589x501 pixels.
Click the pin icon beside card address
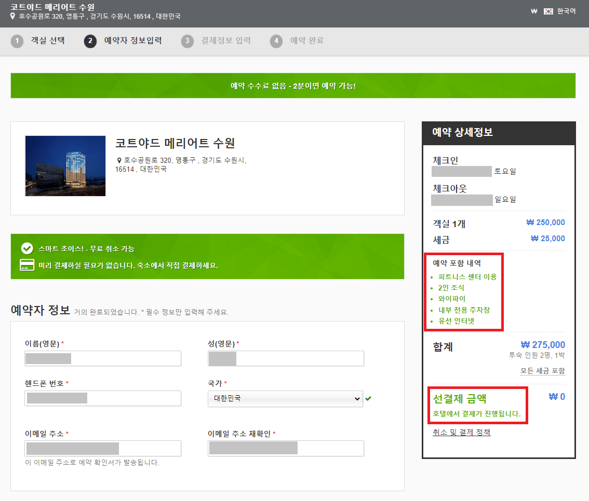pos(119,160)
